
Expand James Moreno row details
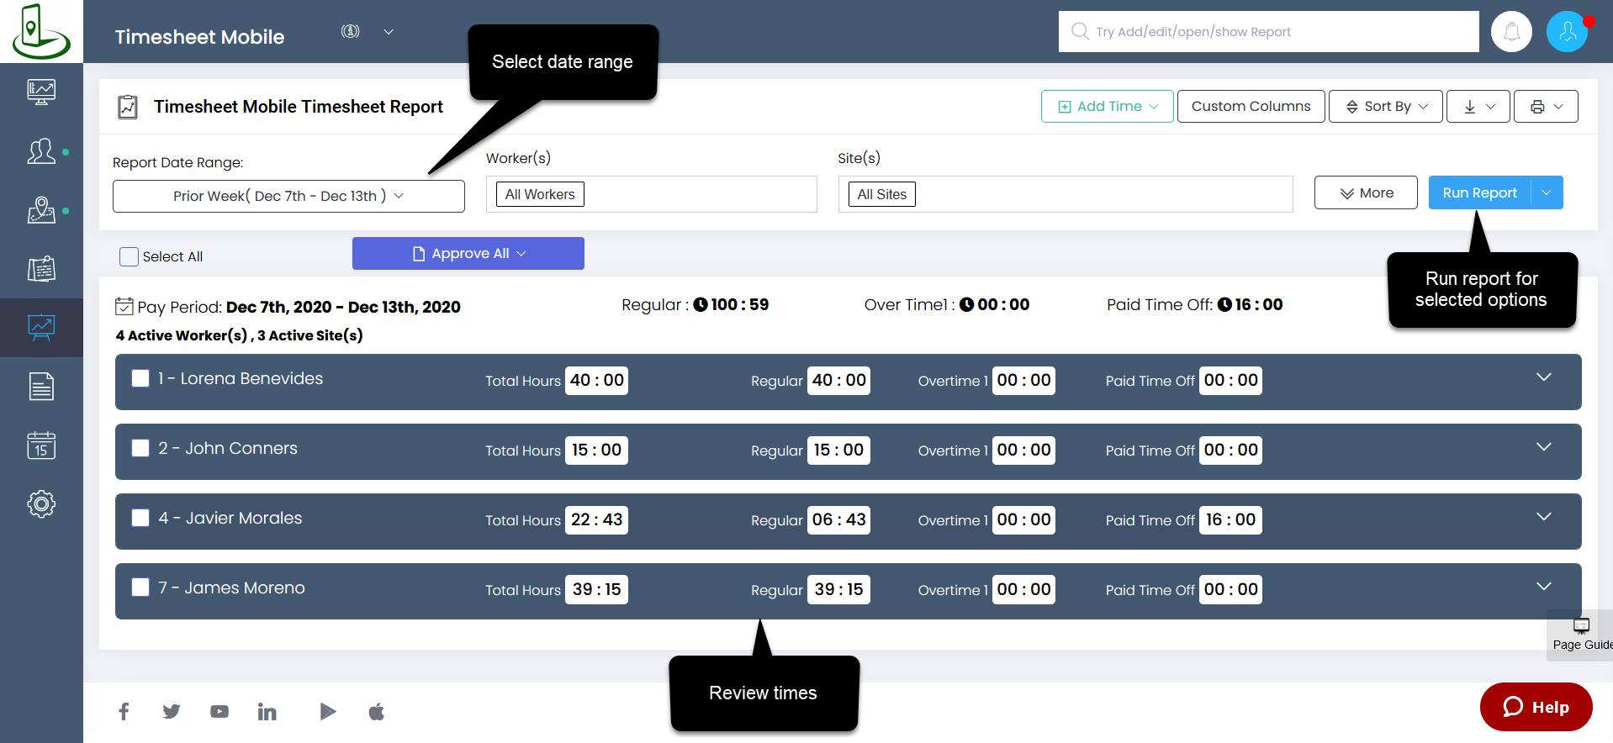pyautogui.click(x=1544, y=587)
